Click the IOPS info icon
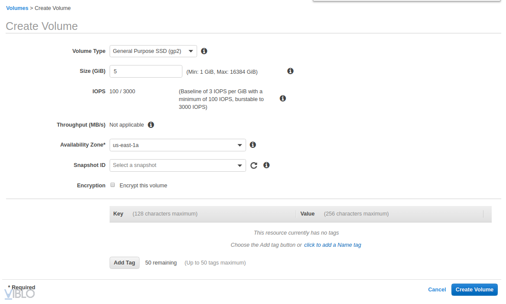The height and width of the screenshot is (304, 506). (x=283, y=98)
